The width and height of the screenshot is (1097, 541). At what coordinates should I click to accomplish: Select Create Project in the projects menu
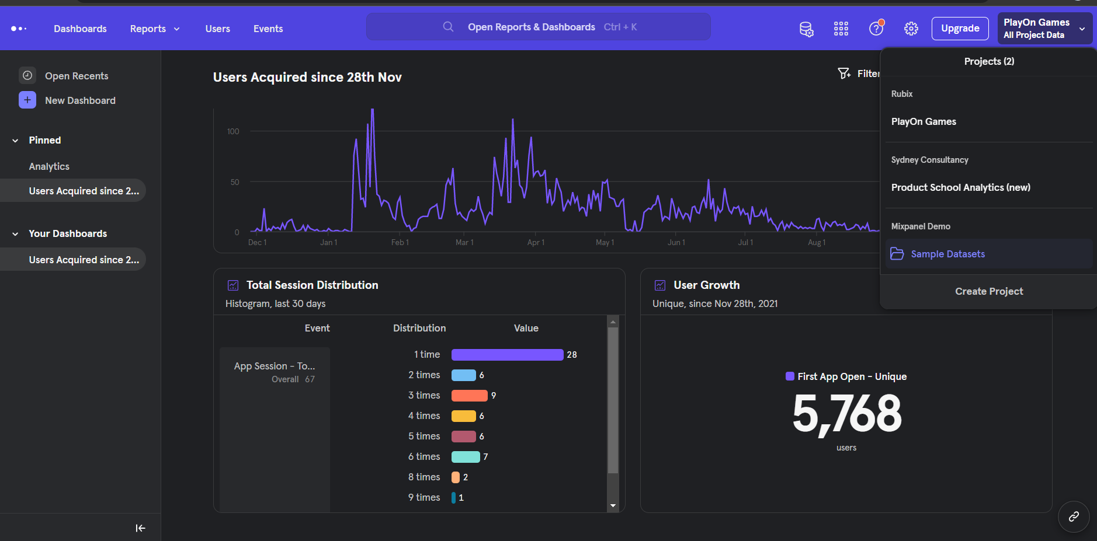(x=988, y=291)
